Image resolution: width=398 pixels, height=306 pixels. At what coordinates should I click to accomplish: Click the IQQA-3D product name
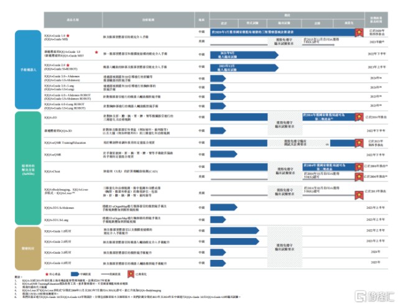[x=50, y=118]
